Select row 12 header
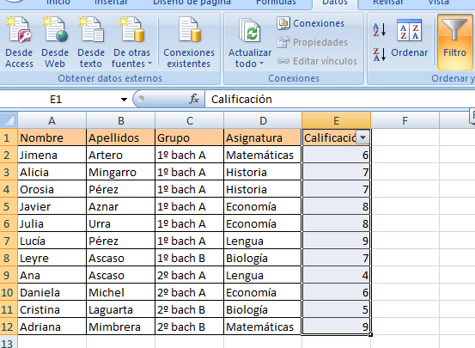The image size is (475, 348). (9, 327)
